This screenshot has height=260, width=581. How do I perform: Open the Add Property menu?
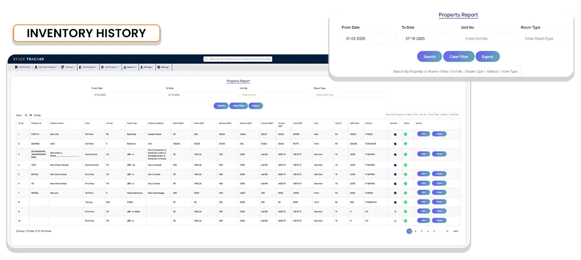point(110,67)
